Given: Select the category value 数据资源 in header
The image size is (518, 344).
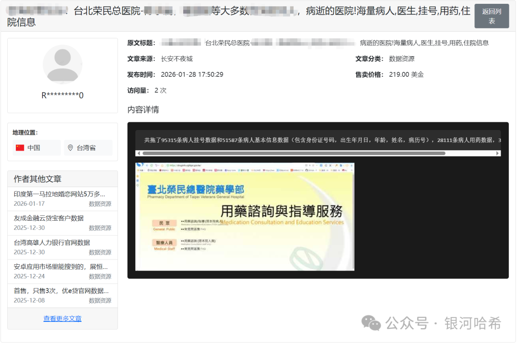Looking at the screenshot, I should coord(402,59).
